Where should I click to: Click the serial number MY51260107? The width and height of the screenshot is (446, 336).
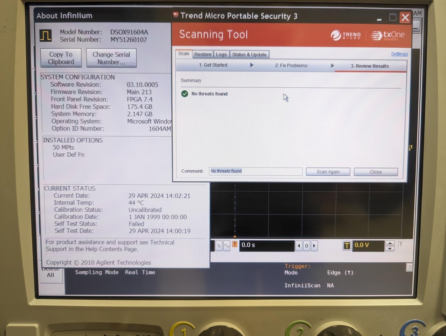point(129,40)
